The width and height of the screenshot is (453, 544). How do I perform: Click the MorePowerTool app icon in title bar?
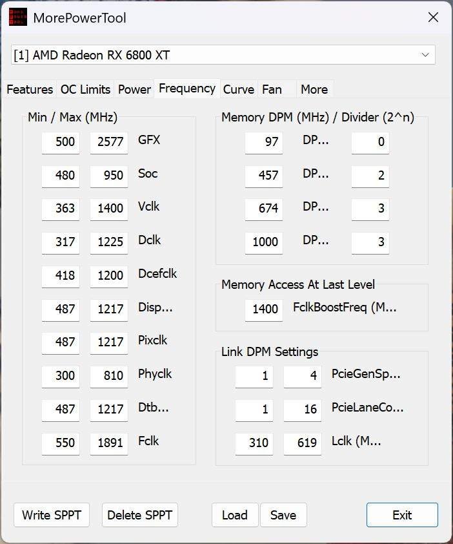pos(17,17)
